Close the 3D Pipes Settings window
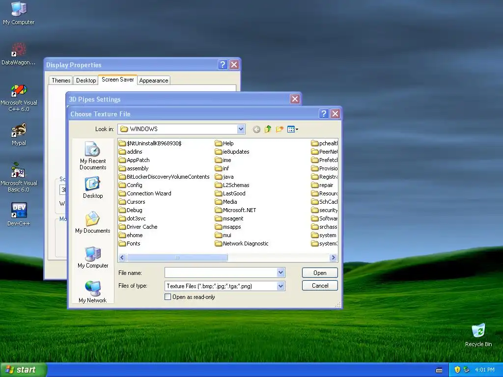The width and height of the screenshot is (503, 377). pos(295,99)
